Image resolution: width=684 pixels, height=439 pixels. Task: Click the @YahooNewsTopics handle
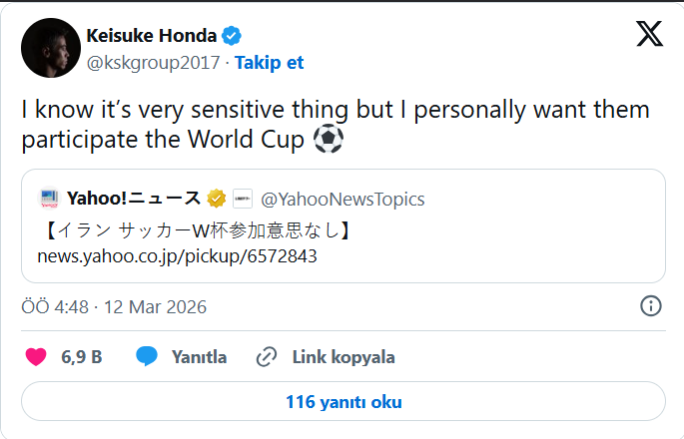coord(342,199)
